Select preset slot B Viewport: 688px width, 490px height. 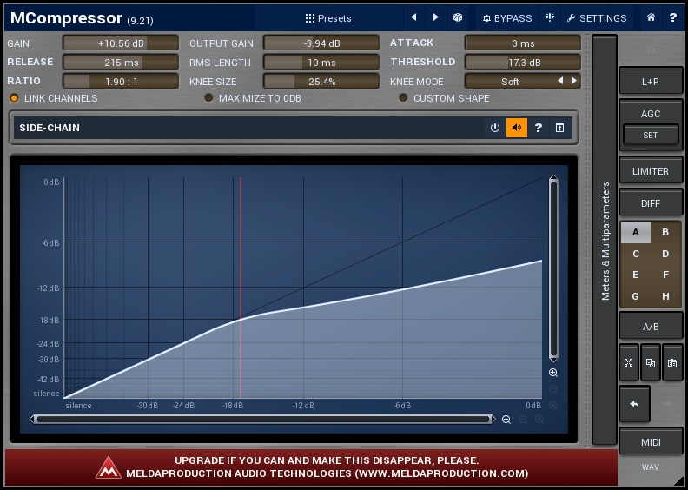click(x=665, y=233)
